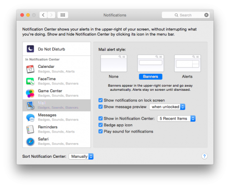
Task: Click the magnifying glass search icon
Action: coord(176,15)
